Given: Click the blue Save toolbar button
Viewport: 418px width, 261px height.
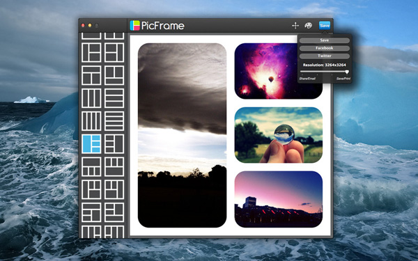Looking at the screenshot, I should (325, 26).
